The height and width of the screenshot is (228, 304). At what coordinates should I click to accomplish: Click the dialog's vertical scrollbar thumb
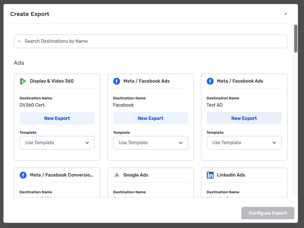296,38
